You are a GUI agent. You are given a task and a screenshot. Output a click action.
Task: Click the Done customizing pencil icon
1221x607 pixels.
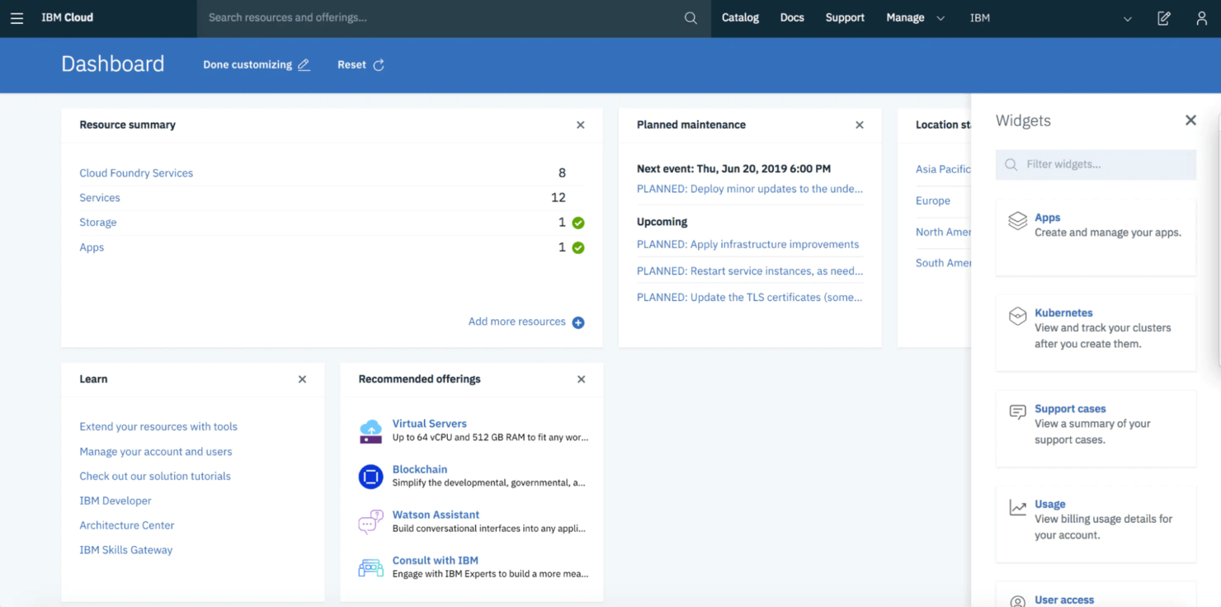tap(304, 64)
